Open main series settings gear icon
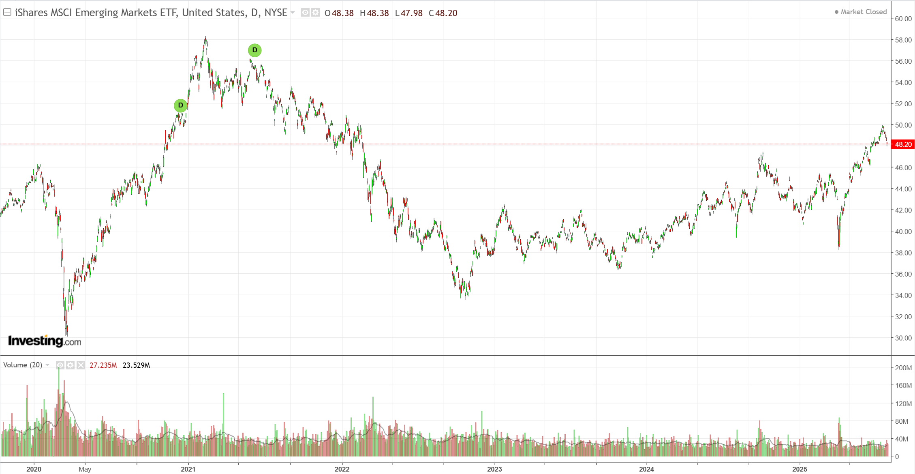 tap(315, 13)
